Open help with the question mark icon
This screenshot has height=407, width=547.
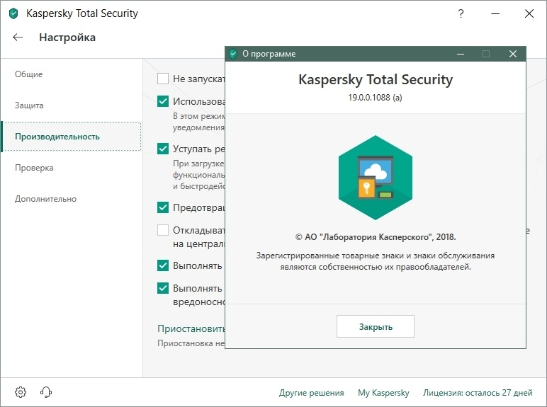coord(461,13)
